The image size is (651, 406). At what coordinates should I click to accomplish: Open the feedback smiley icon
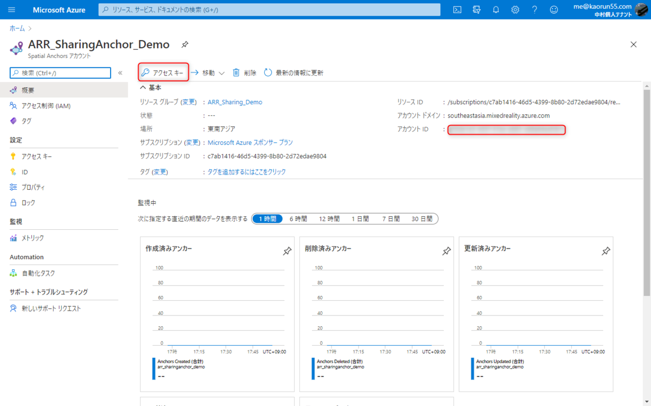554,10
